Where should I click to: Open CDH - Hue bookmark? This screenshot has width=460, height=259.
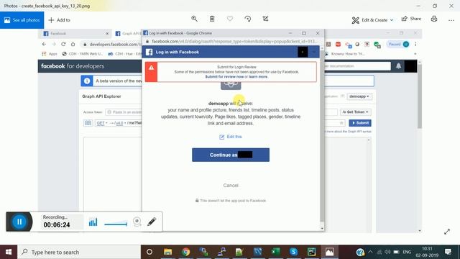click(x=124, y=54)
